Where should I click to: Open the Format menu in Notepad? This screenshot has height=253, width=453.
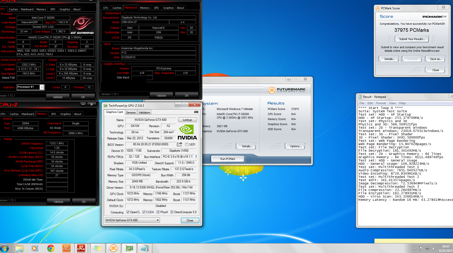pos(381,103)
